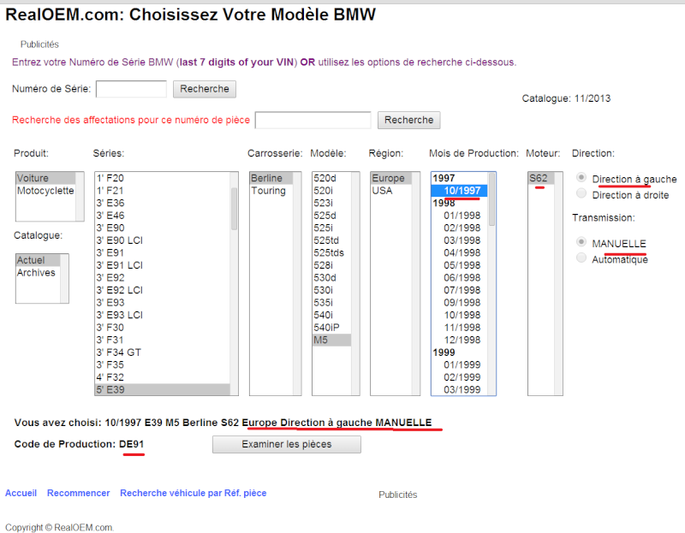Image resolution: width=685 pixels, height=533 pixels.
Task: Select Motocyclette in Produit list
Action: (x=45, y=191)
